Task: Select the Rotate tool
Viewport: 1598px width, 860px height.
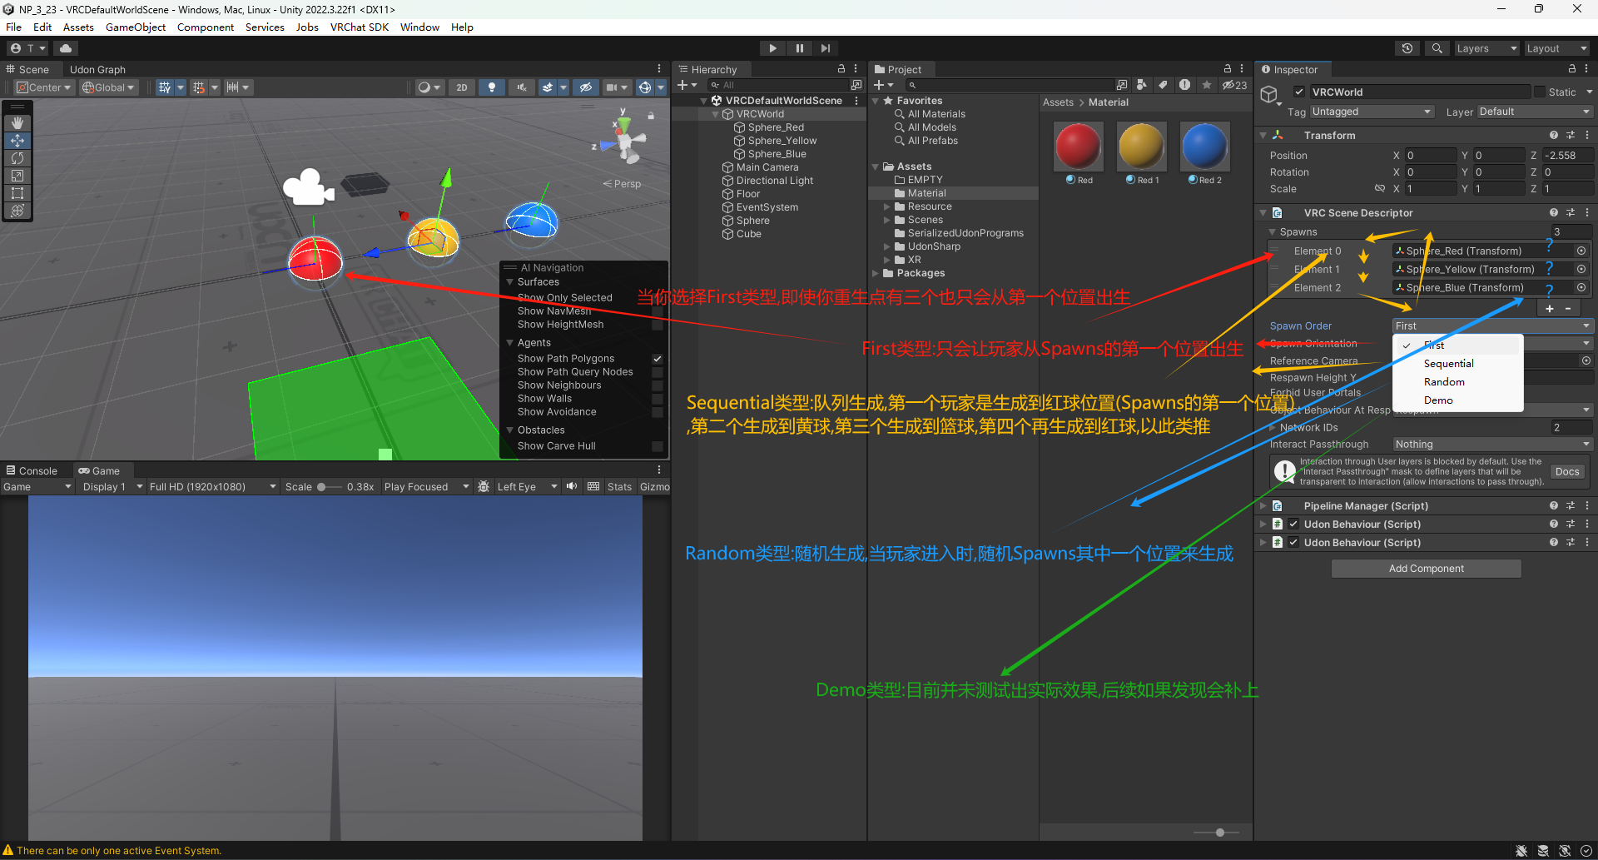Action: (17, 158)
